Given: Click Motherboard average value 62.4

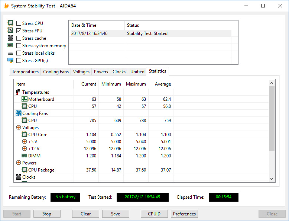Looking at the screenshot, I should coord(167,99).
